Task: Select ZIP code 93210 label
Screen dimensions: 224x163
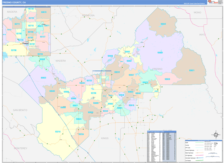Action: point(58,132)
